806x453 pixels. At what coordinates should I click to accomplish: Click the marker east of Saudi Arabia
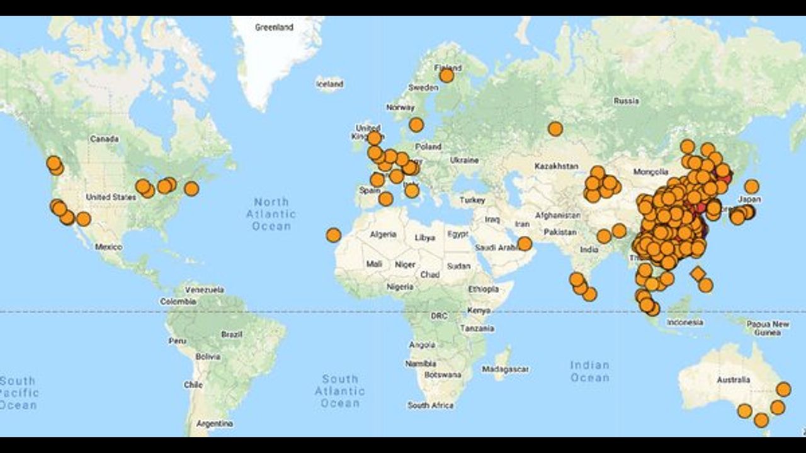pyautogui.click(x=525, y=243)
